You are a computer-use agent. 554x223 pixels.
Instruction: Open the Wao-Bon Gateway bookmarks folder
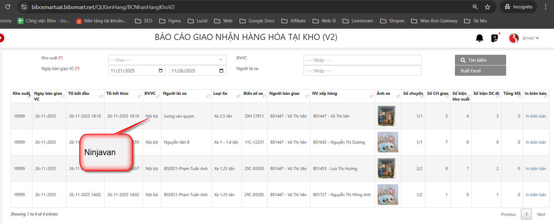(434, 21)
